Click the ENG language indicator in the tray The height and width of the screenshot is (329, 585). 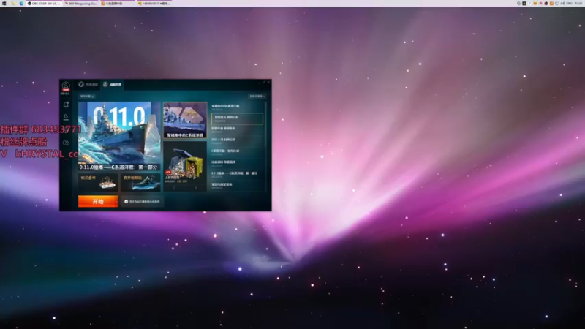click(x=570, y=4)
